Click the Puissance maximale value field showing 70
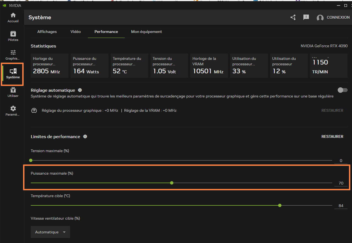Viewport: 352px width, 243px height. [x=341, y=183]
